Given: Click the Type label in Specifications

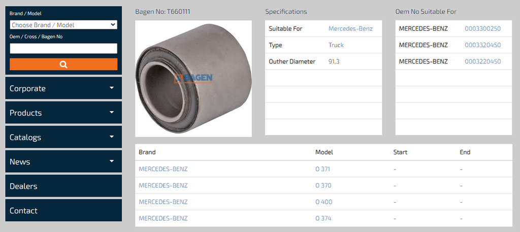Looking at the screenshot, I should (x=275, y=45).
